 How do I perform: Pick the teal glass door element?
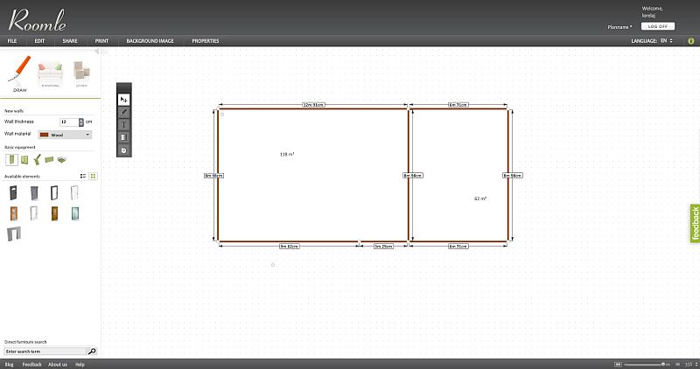pyautogui.click(x=74, y=213)
